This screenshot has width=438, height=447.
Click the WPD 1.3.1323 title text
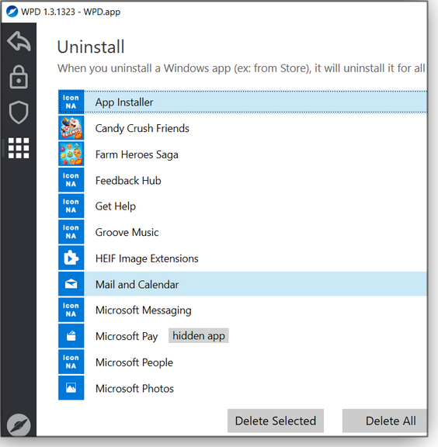coord(71,12)
